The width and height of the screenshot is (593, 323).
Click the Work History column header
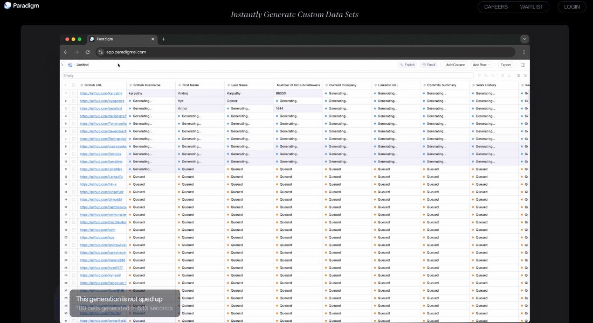[x=494, y=86]
